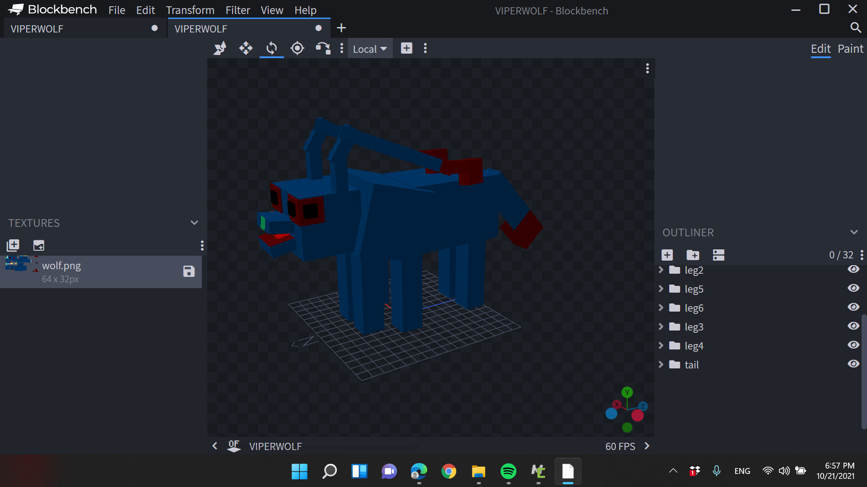This screenshot has height=487, width=867.
Task: Switch to Paint mode
Action: (x=850, y=49)
